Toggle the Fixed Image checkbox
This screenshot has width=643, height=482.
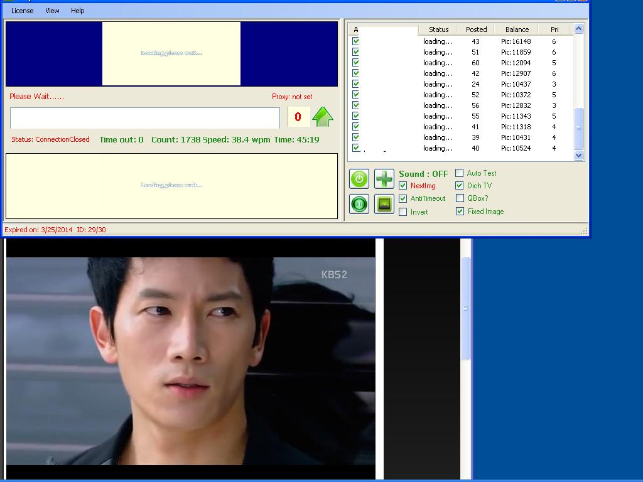(460, 211)
